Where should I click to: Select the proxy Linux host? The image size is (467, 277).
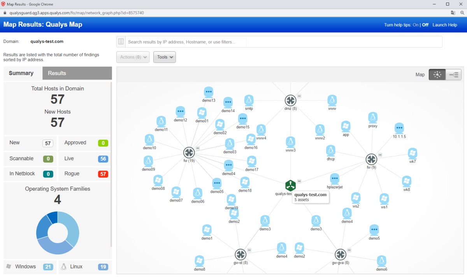(x=373, y=118)
